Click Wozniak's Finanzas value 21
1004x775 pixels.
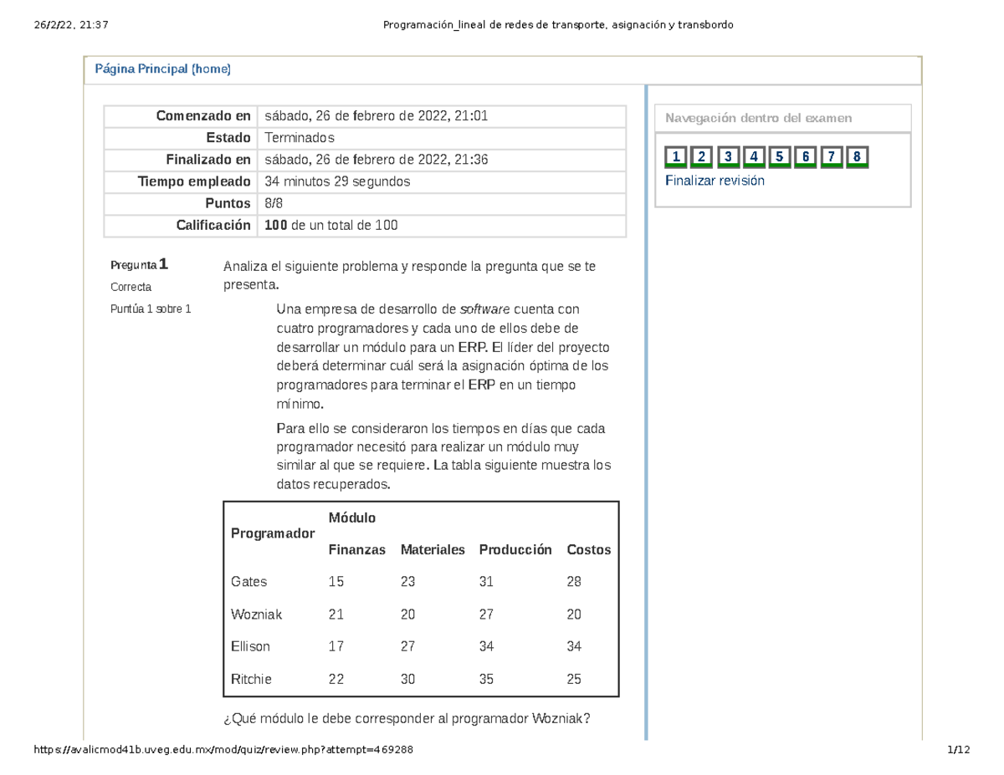(x=336, y=614)
